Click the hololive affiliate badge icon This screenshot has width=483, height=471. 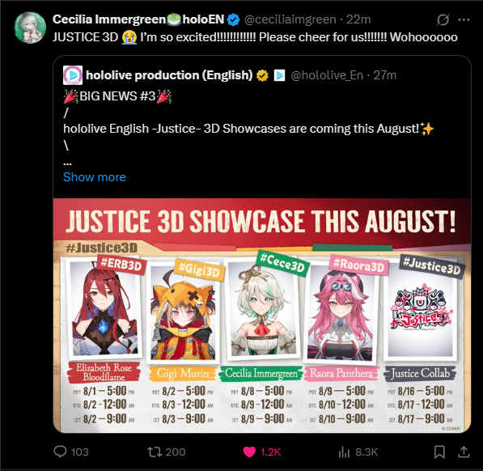[279, 75]
